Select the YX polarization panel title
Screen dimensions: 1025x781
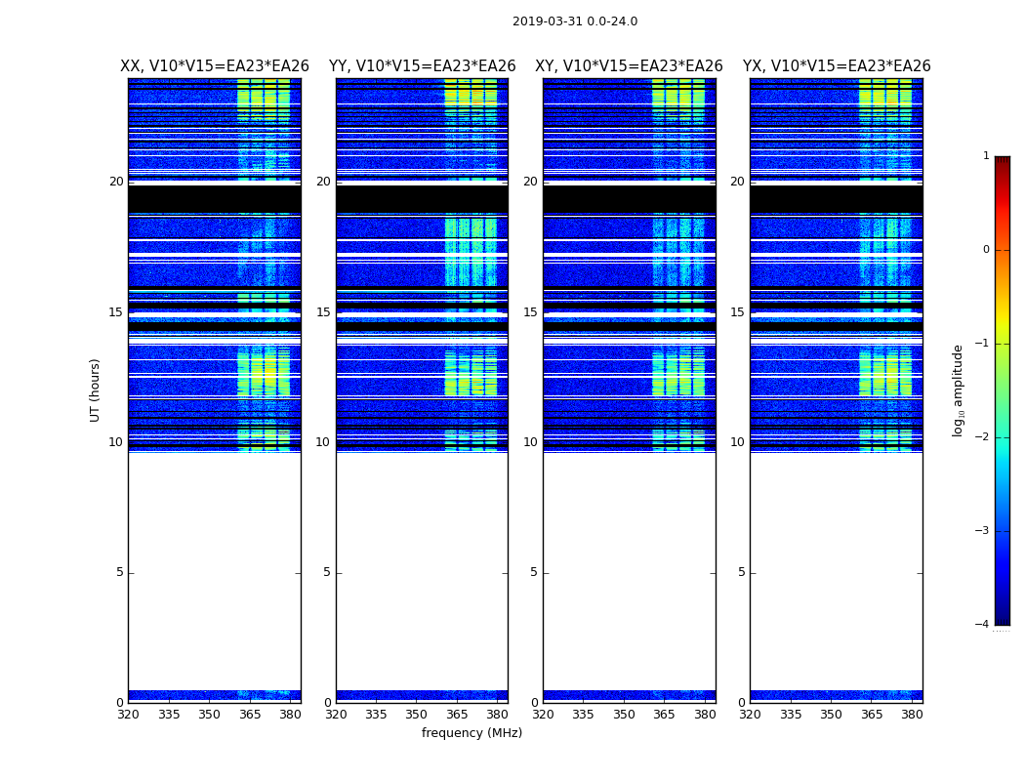[836, 66]
